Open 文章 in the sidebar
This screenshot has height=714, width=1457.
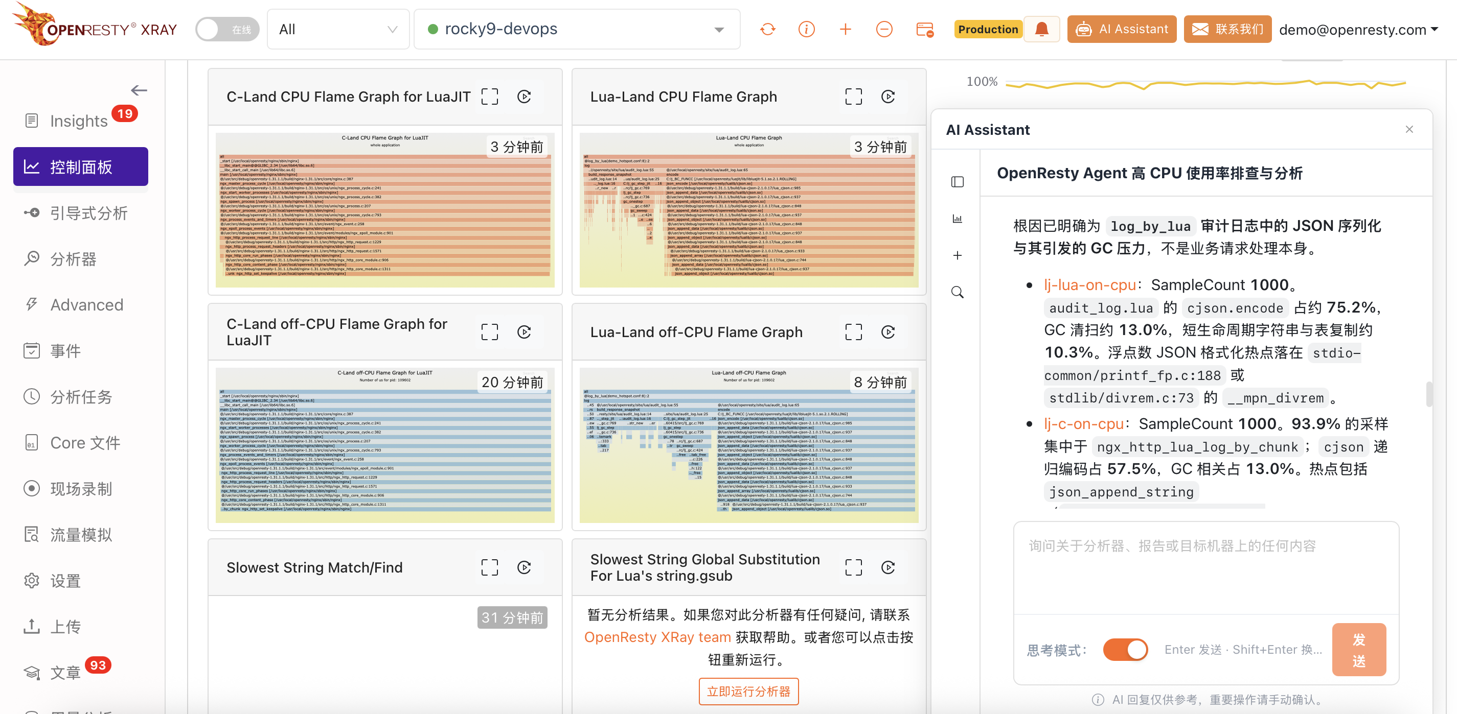click(80, 673)
